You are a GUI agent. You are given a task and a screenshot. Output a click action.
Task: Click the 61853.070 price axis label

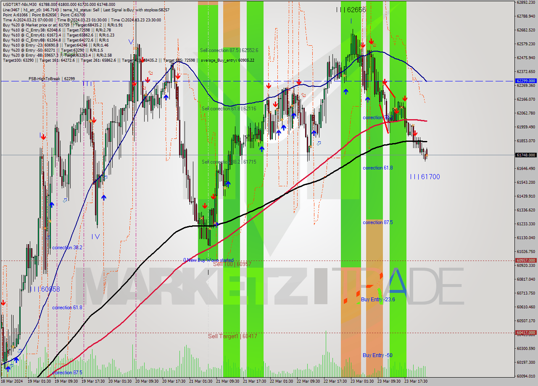[526, 141]
